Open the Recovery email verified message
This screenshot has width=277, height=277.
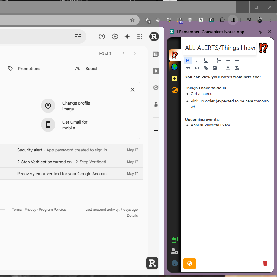point(71,173)
